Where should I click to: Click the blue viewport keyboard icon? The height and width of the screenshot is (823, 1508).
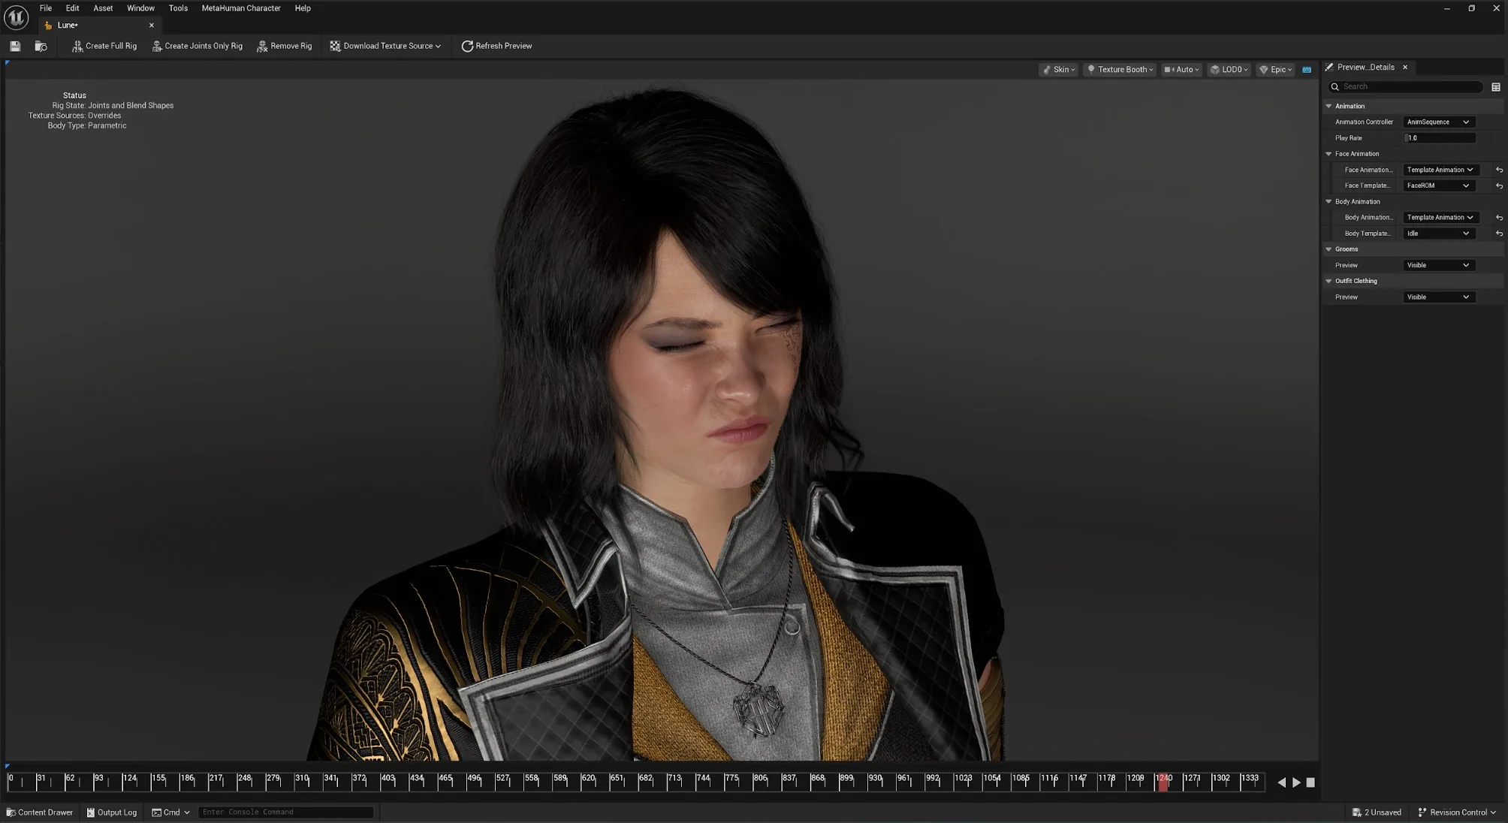tap(1307, 70)
